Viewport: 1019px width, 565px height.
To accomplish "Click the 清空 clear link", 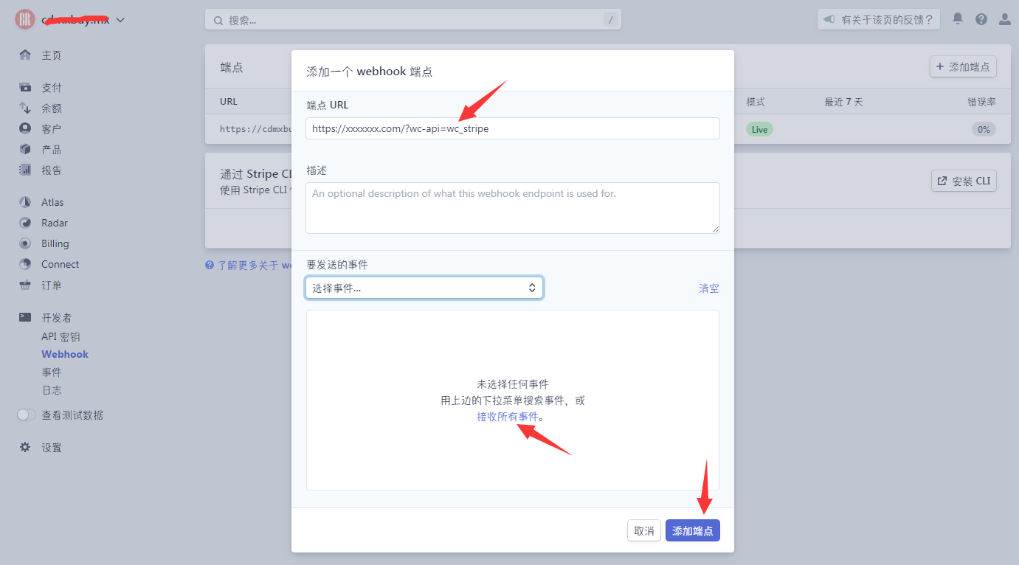I will (x=709, y=288).
